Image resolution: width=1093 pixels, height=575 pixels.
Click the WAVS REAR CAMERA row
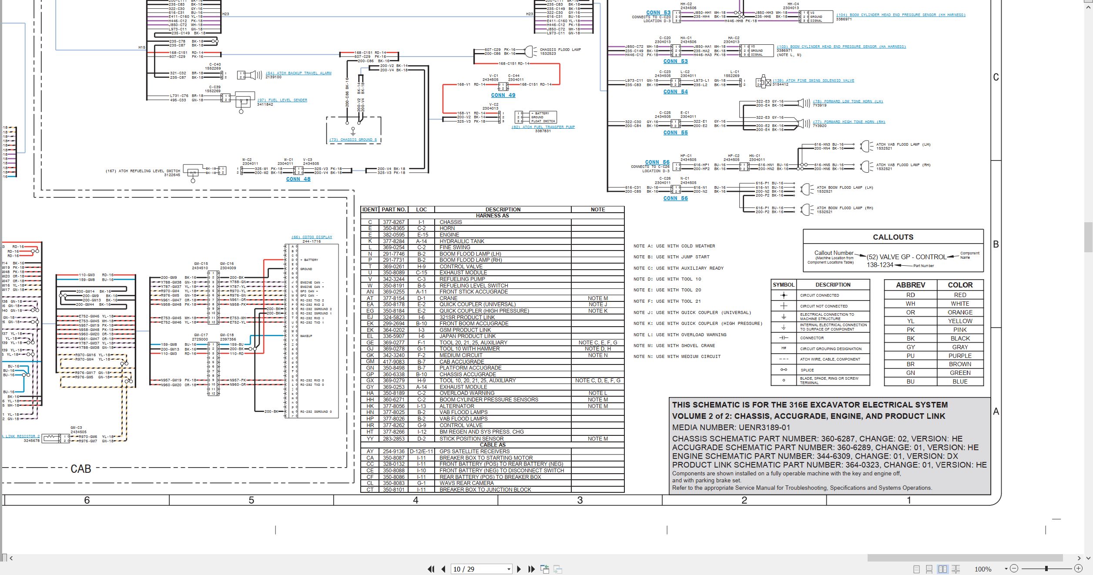[492, 483]
